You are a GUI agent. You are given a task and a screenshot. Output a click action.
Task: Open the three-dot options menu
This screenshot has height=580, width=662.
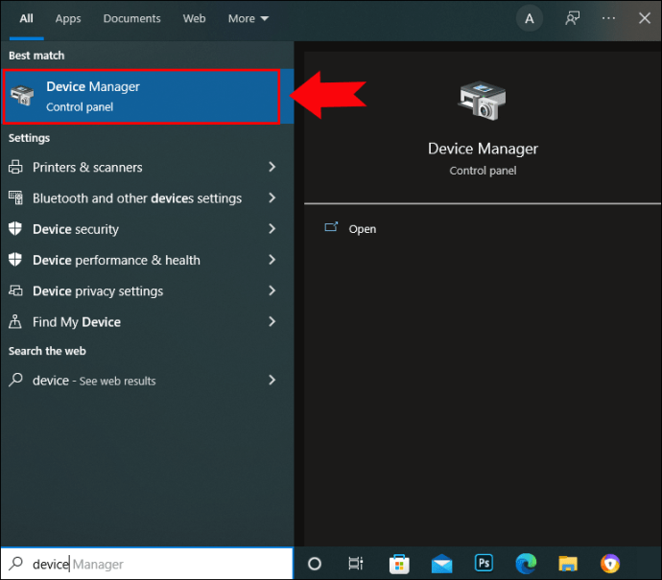point(608,18)
